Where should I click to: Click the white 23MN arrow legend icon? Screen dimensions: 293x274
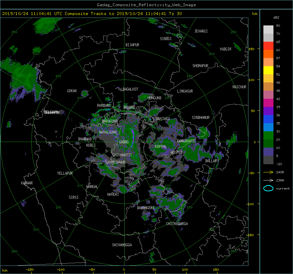click(268, 180)
